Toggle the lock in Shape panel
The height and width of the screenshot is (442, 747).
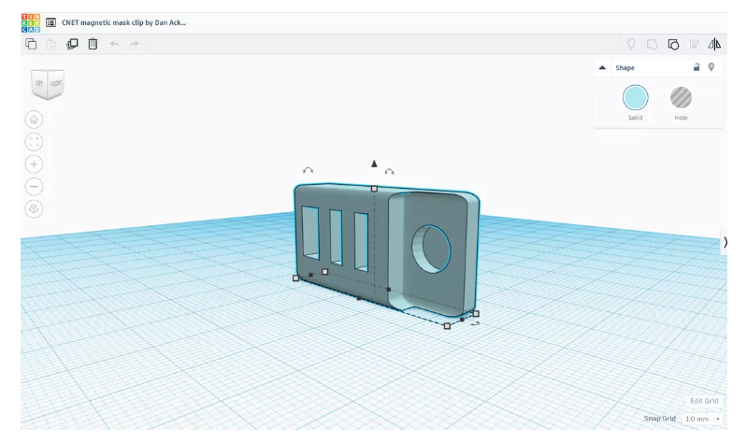coord(696,67)
